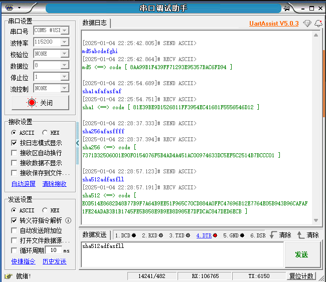Click the md5abcdefghi sent line

tap(100, 51)
